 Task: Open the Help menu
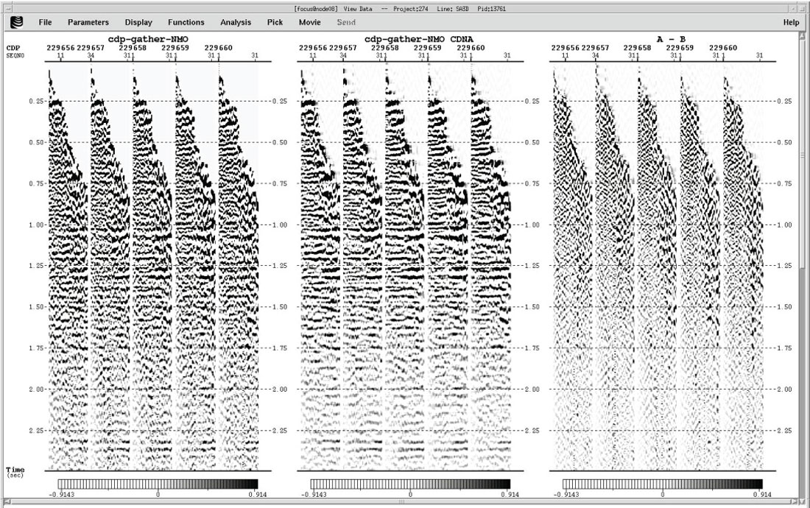(791, 22)
